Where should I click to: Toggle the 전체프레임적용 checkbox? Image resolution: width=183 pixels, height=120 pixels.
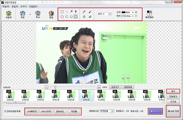pos(5,111)
